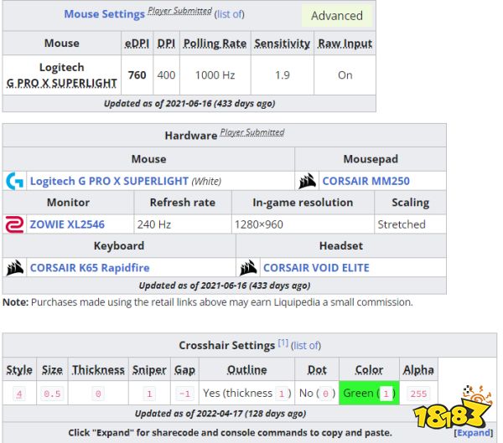The height and width of the screenshot is (443, 503).
Task: Click the crosshair Dot header
Action: click(x=317, y=370)
